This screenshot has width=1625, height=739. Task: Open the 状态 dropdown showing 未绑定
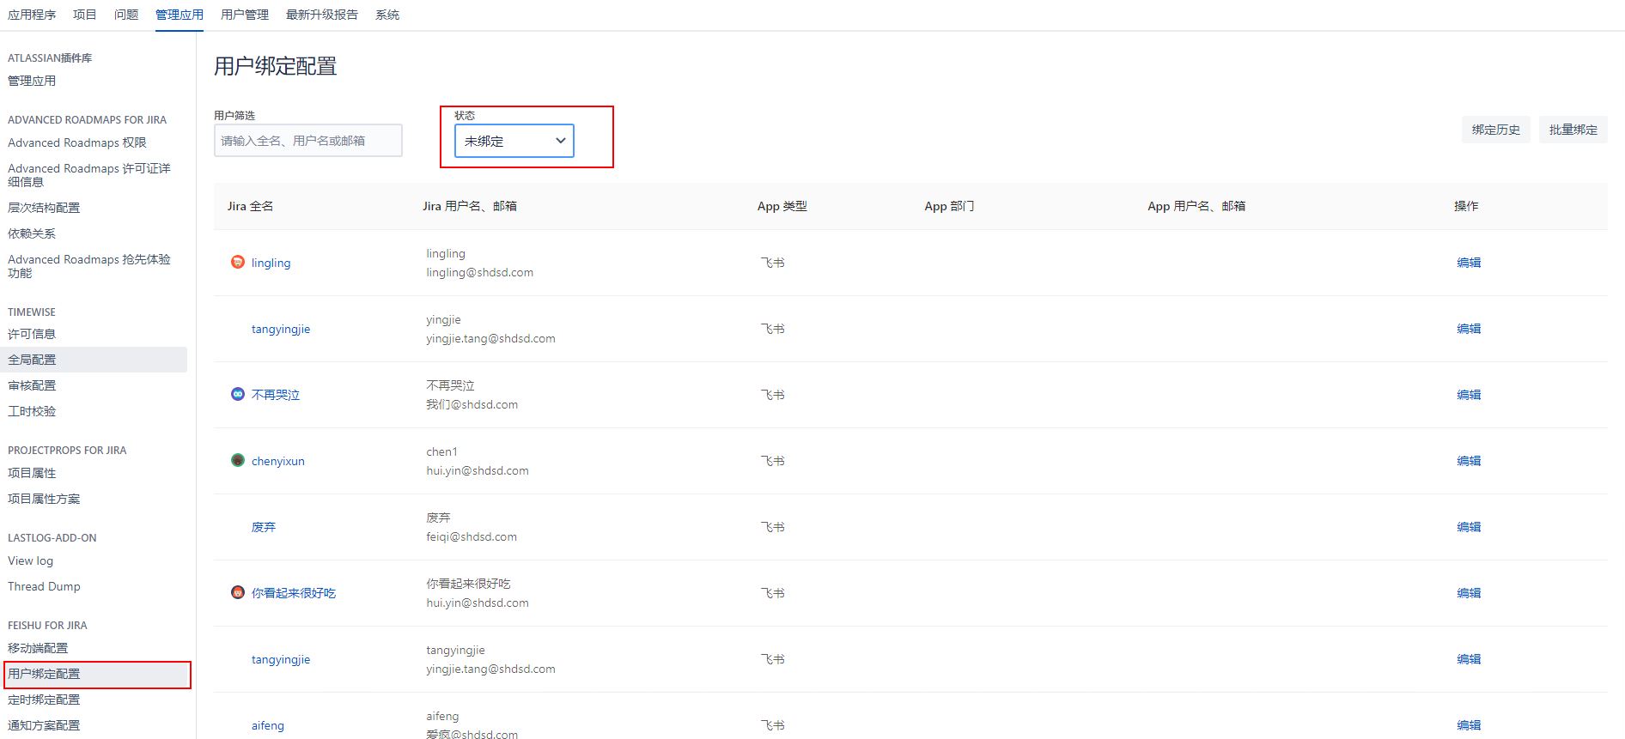point(514,141)
